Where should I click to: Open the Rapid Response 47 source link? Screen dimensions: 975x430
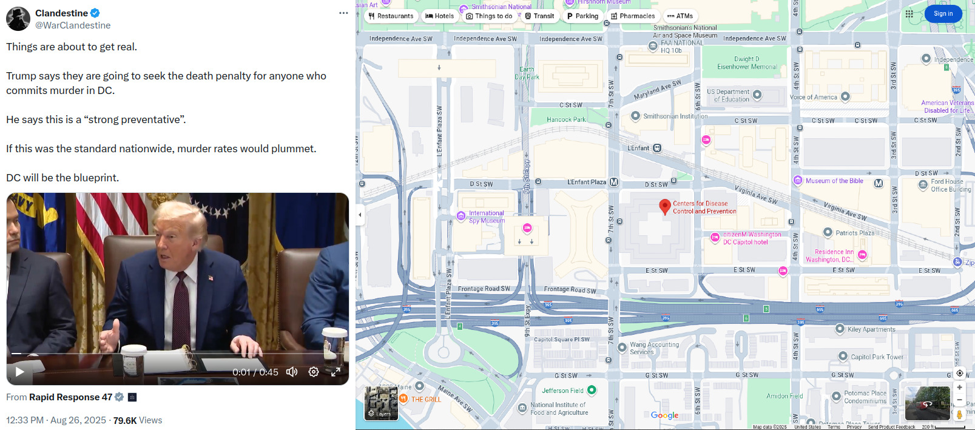(x=70, y=397)
